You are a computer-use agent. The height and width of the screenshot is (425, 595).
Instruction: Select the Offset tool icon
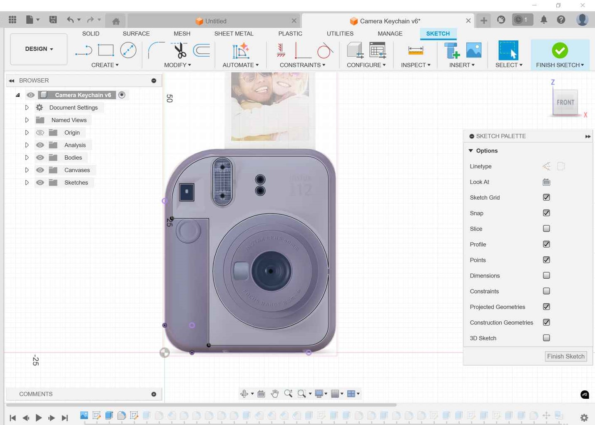(202, 50)
